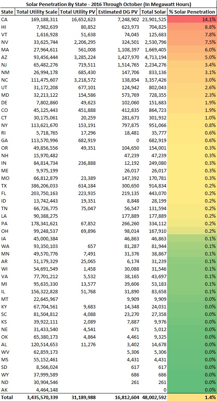This screenshot has height=401, width=217.
Task: Click California's 14.1% red penetration cell
Action: pyautogui.click(x=192, y=19)
